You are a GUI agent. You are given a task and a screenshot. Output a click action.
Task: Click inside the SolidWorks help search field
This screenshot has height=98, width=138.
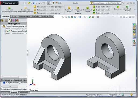pyautogui.click(x=104, y=3)
